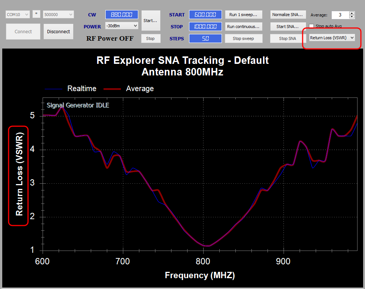Screen dimensions: 365x289
Task: Click the START label
Action: [177, 15]
